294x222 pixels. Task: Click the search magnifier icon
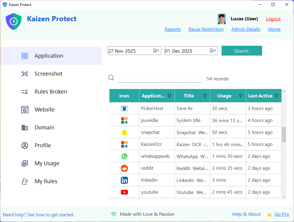coord(111,77)
